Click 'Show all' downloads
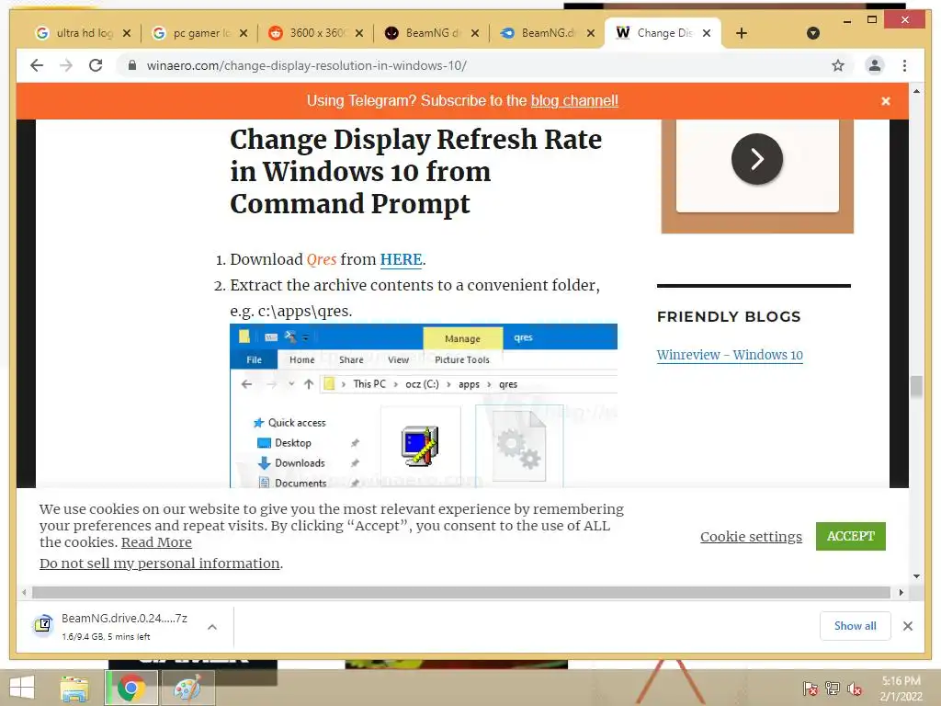The height and width of the screenshot is (706, 941). click(x=855, y=626)
